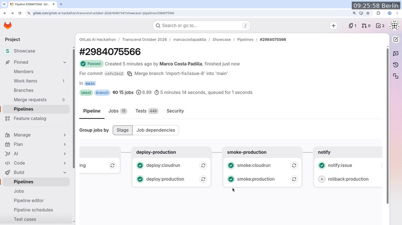This screenshot has height=225, width=402.
Task: Open the rollback:production job
Action: pyautogui.click(x=348, y=179)
